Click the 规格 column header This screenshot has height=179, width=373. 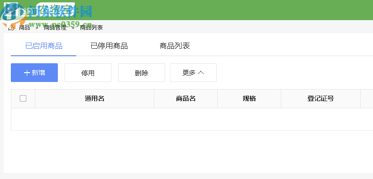click(x=249, y=98)
